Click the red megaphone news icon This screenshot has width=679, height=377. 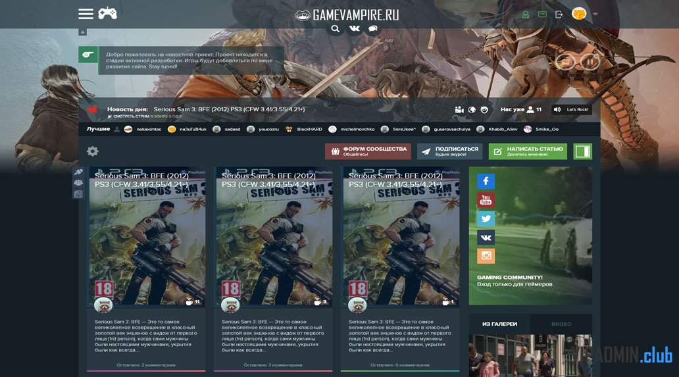point(92,109)
